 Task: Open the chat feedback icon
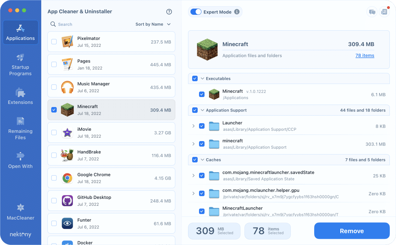coord(372,12)
